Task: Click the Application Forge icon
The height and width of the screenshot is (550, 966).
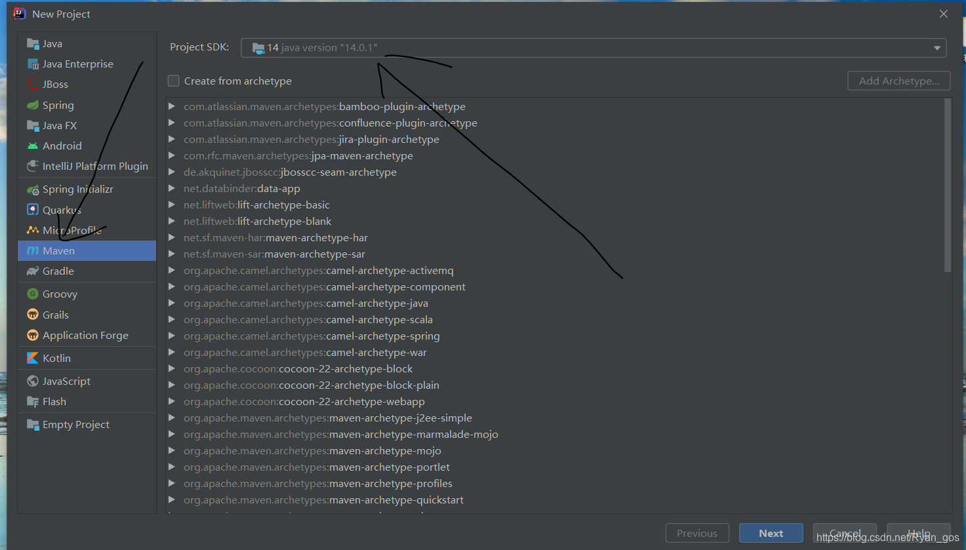Action: click(x=33, y=336)
